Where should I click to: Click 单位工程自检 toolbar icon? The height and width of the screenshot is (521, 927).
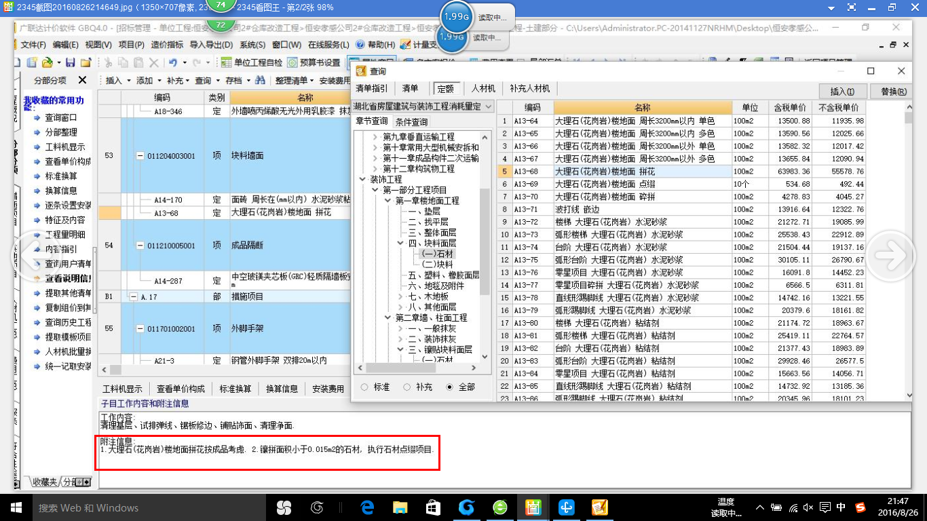click(251, 62)
